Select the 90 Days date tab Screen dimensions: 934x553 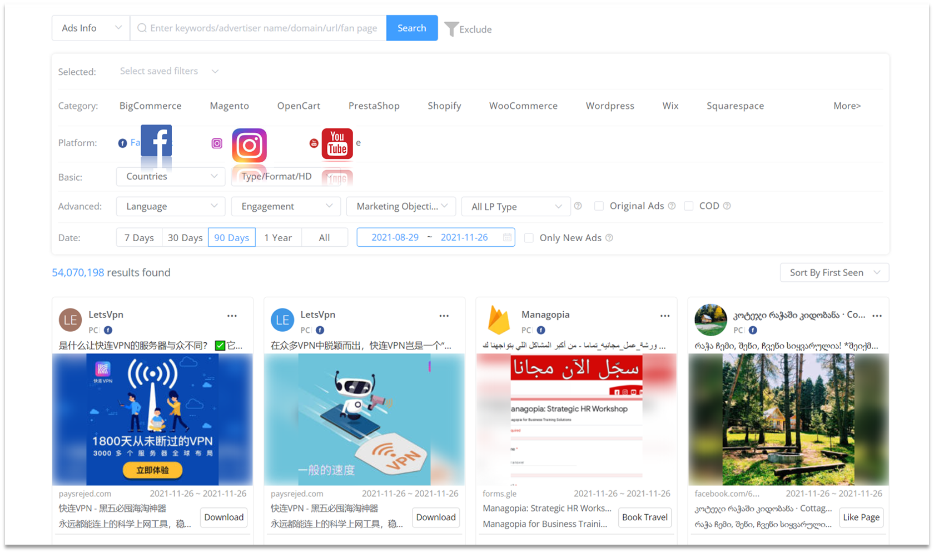click(x=232, y=237)
